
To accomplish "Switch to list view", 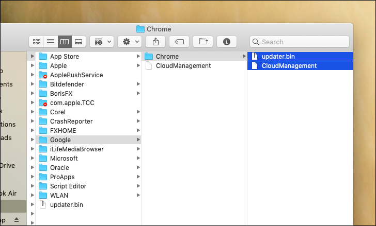I will 51,42.
